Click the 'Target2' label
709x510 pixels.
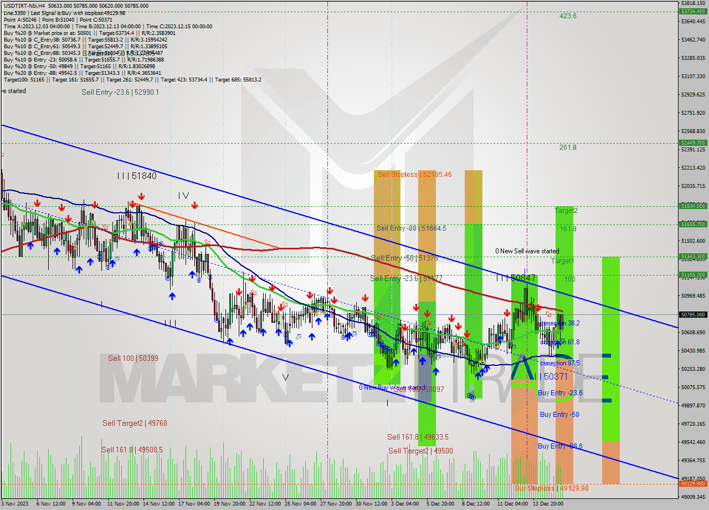pos(566,211)
